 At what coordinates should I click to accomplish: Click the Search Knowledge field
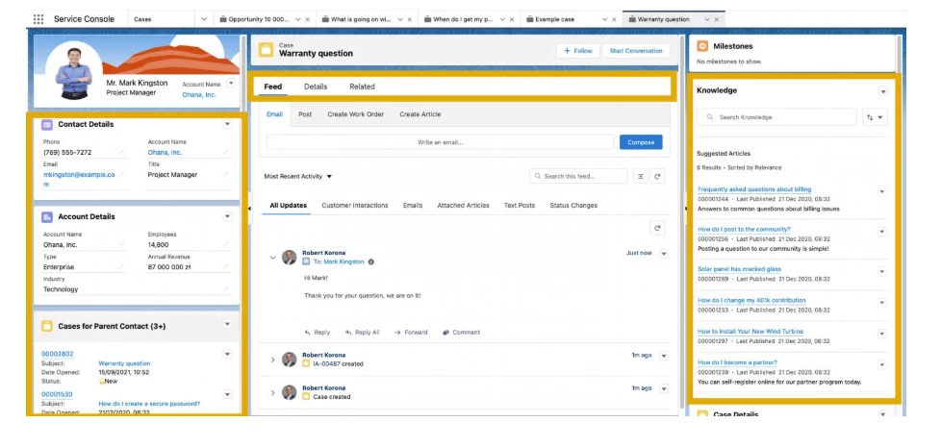(777, 117)
